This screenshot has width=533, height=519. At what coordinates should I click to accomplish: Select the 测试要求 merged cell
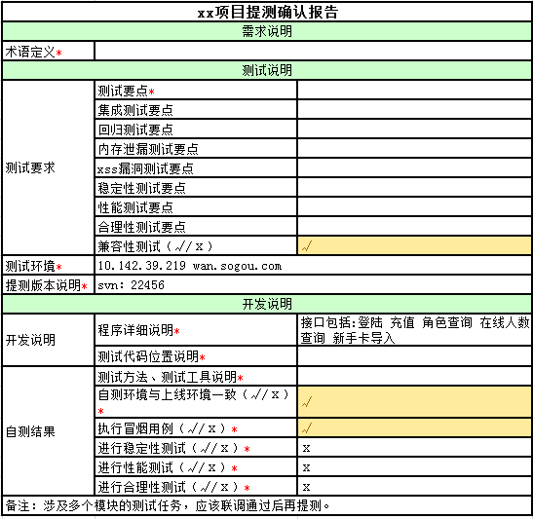pyautogui.click(x=49, y=167)
